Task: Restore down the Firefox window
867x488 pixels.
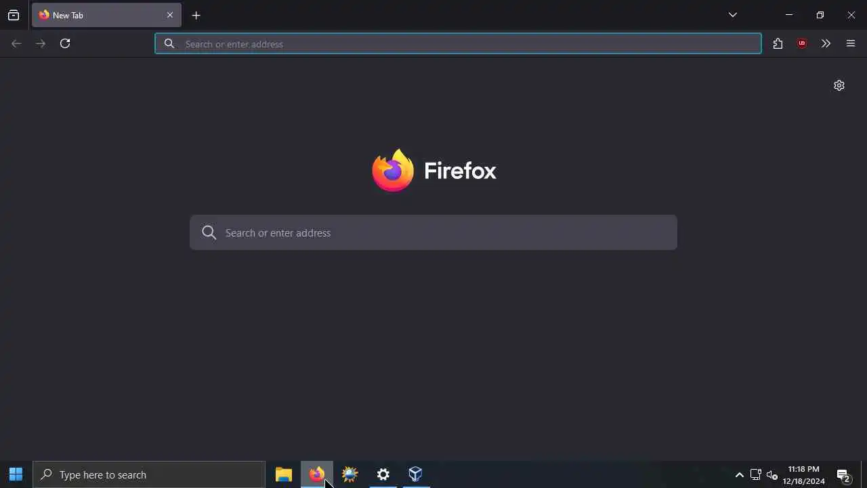Action: [x=820, y=15]
